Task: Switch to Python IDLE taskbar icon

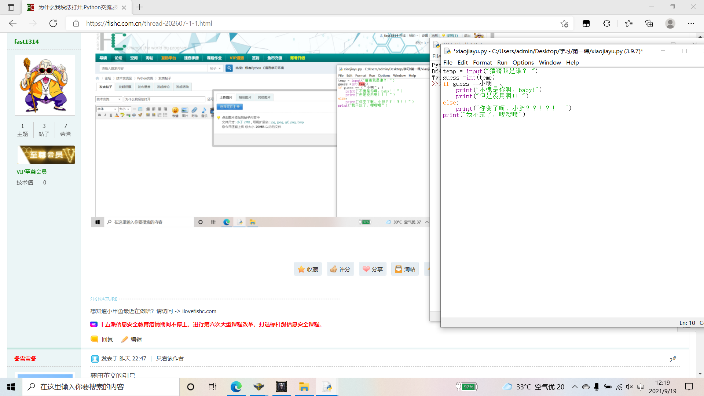Action: click(327, 387)
